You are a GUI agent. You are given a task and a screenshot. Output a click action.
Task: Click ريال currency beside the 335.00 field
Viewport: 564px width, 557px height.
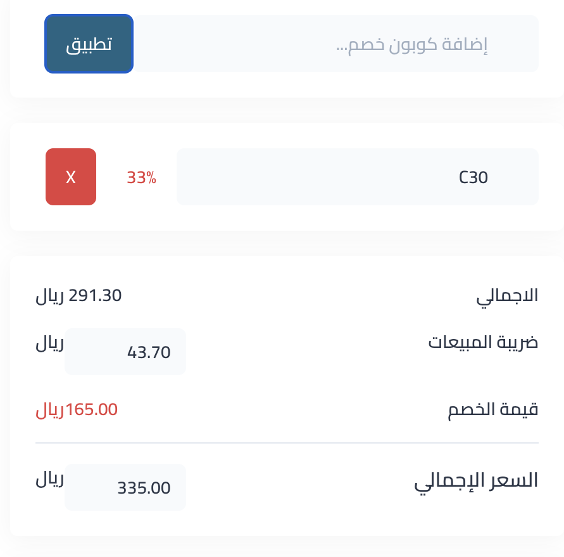pos(49,479)
